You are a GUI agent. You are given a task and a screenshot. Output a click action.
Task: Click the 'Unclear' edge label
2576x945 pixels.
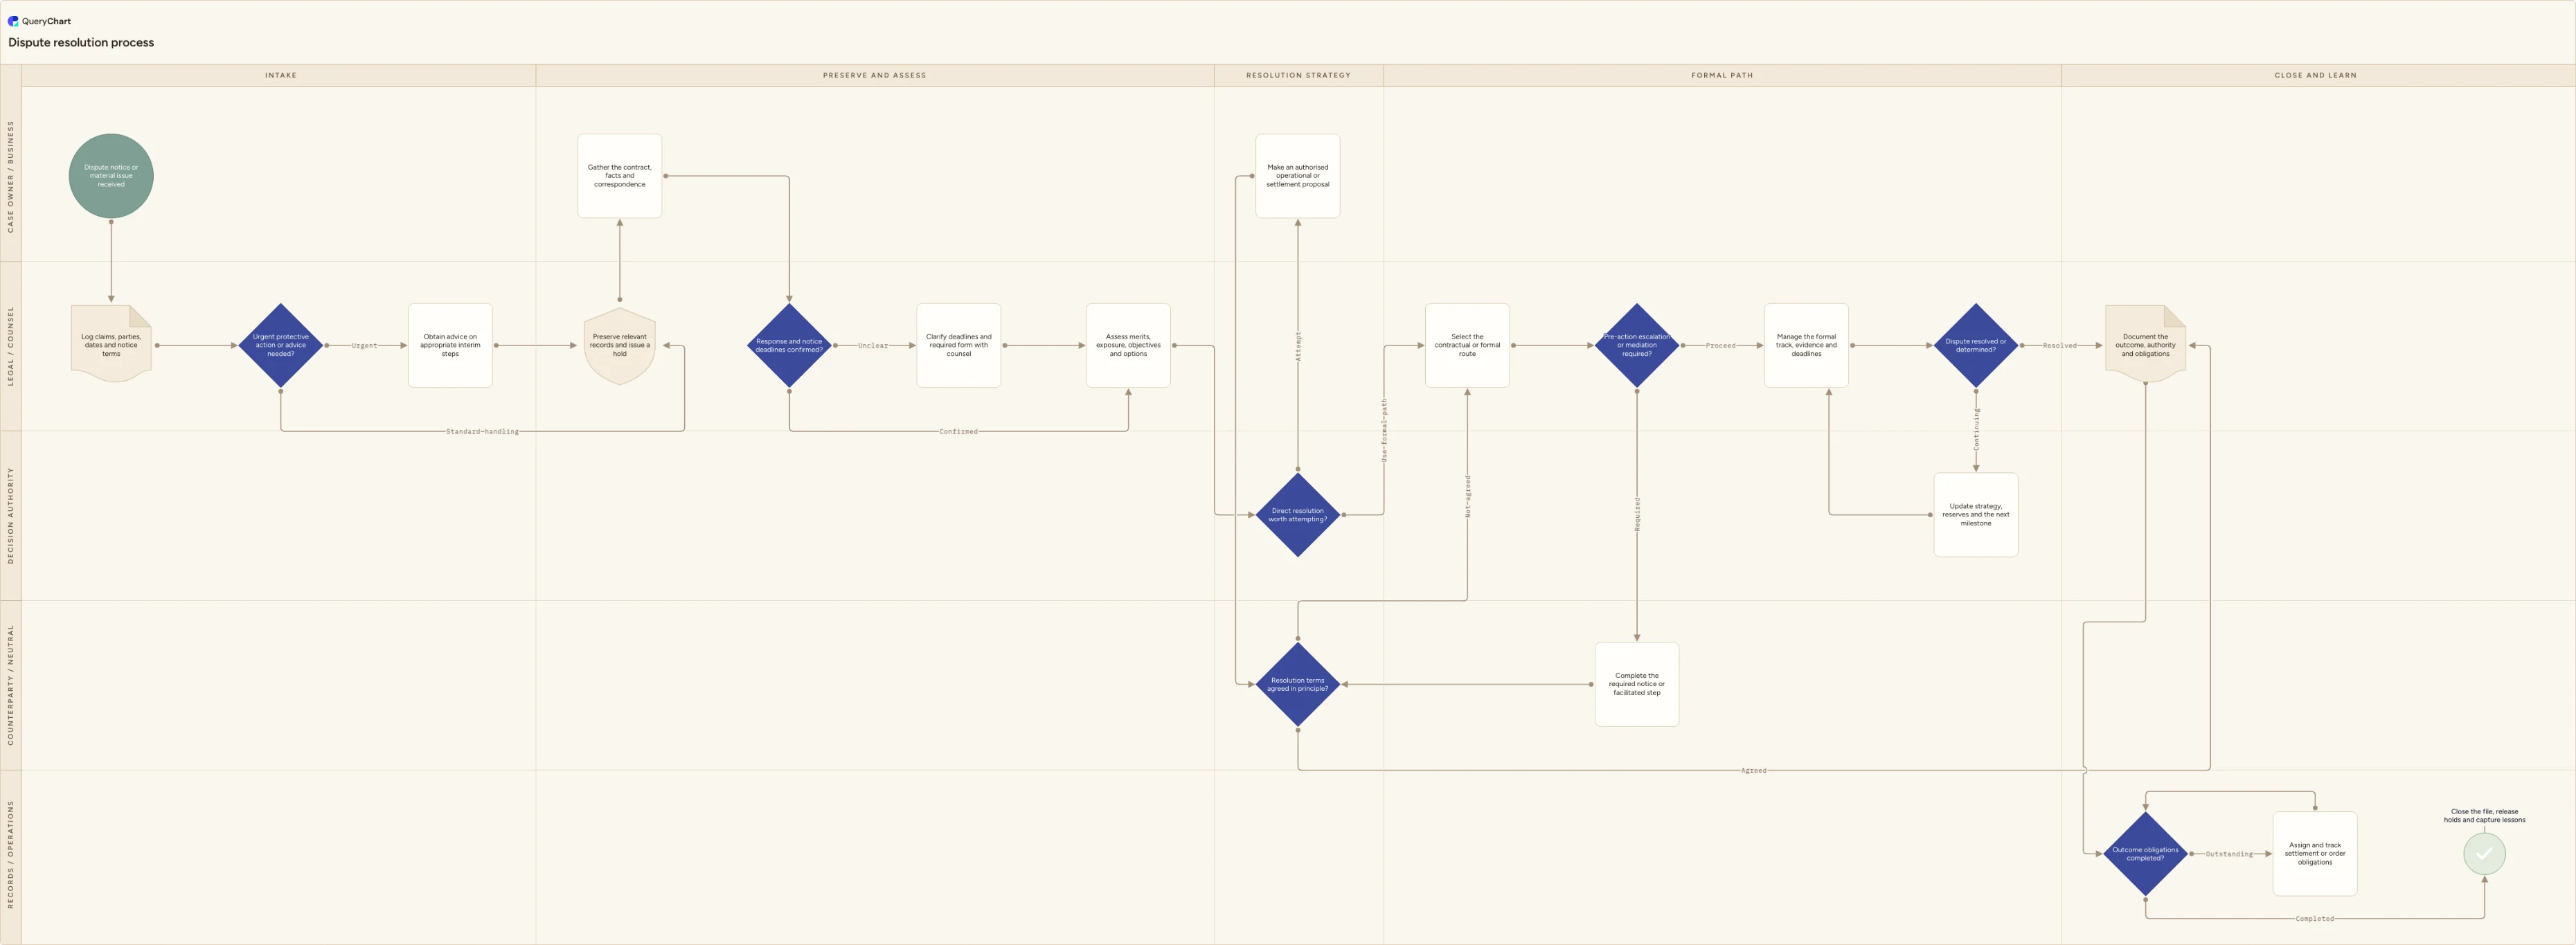[x=873, y=346]
